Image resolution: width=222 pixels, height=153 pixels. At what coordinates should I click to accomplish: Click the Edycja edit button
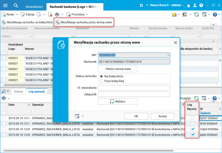(28, 14)
